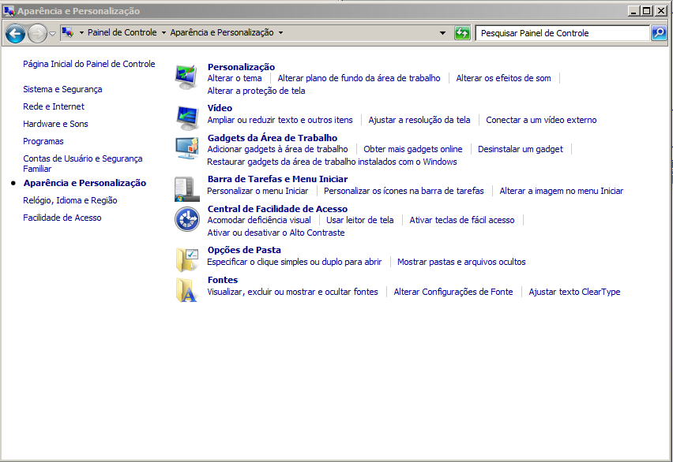Click Acomodar deficiência visual
673x462 pixels.
click(x=259, y=220)
